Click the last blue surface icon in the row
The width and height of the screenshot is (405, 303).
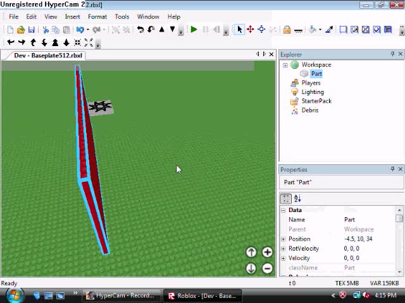[x=388, y=30]
